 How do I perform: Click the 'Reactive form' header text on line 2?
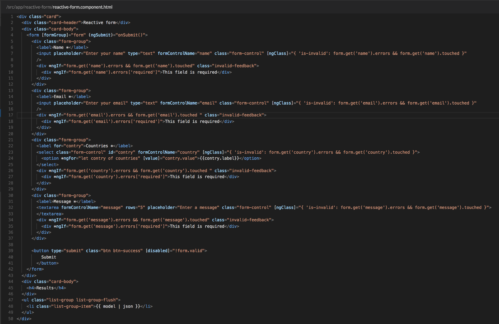[x=99, y=23]
